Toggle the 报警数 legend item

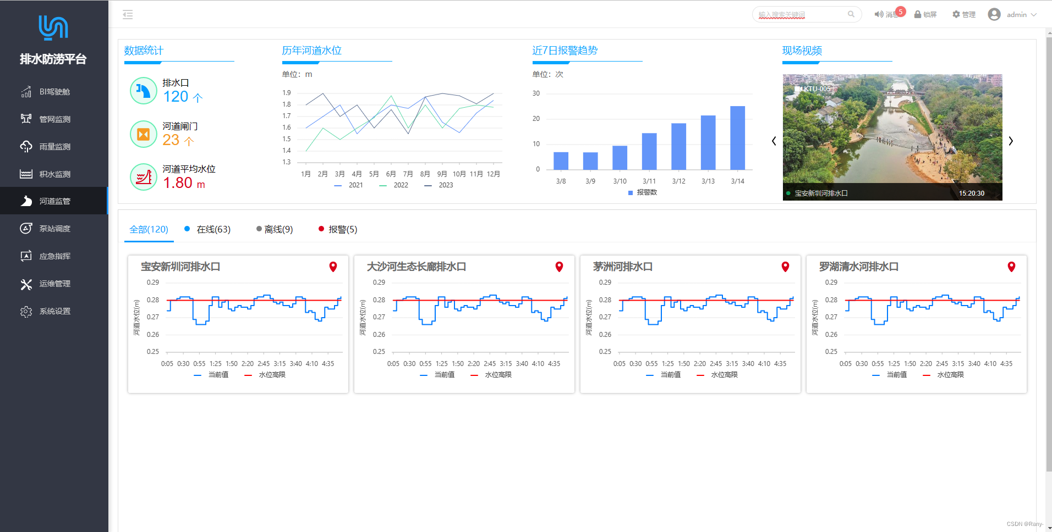click(x=643, y=192)
